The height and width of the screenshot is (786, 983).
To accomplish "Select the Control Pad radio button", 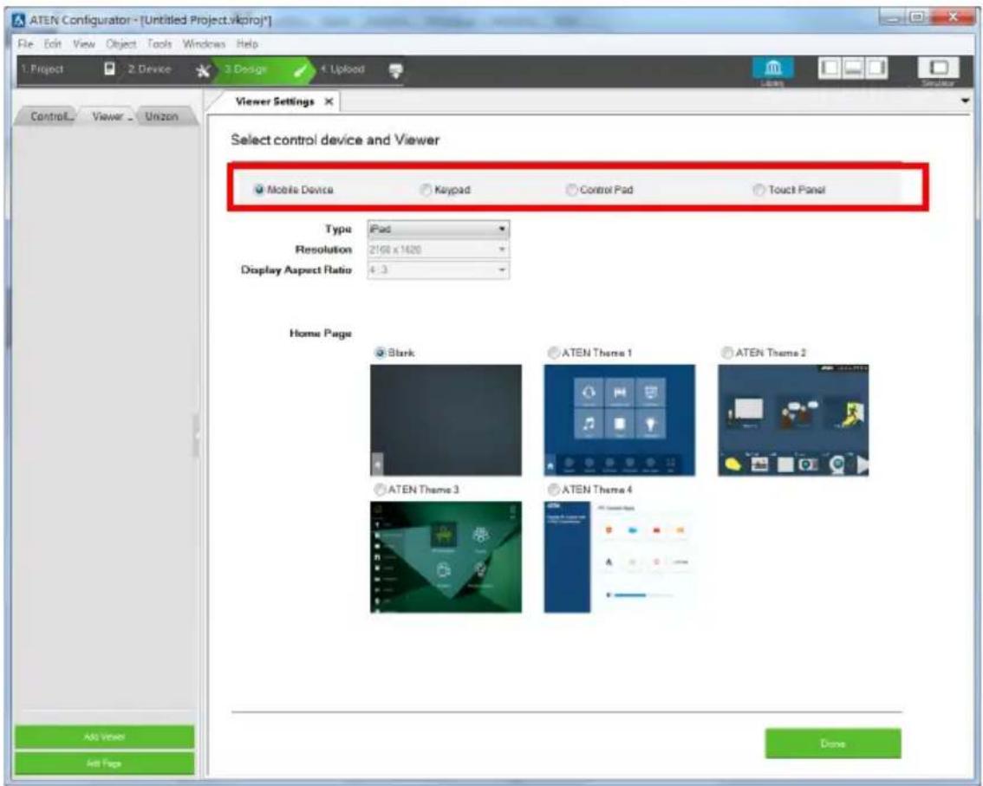I will coord(571,189).
